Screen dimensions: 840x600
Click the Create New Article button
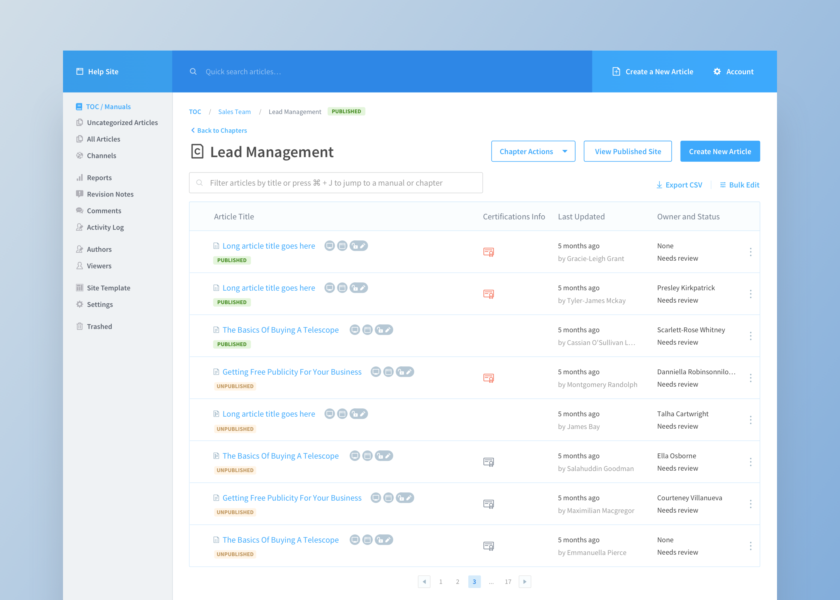[x=720, y=151]
